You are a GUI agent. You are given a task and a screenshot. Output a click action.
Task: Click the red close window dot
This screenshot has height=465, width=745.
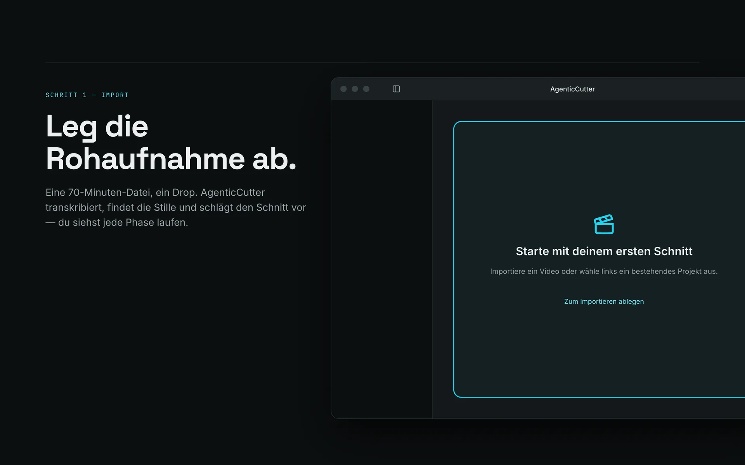tap(343, 89)
